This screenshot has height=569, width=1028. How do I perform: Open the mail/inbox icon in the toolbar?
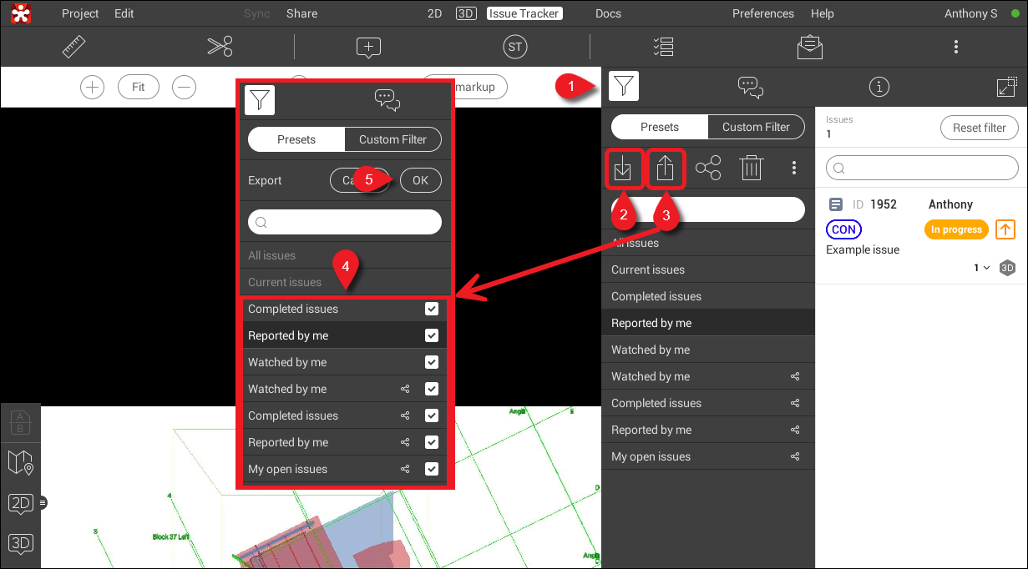click(809, 46)
